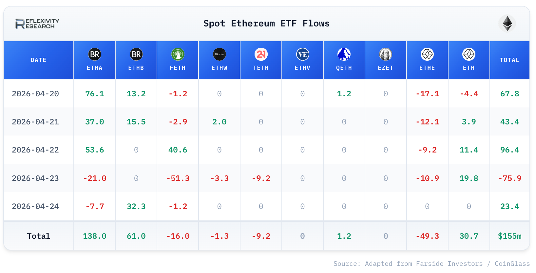
Task: Select the BlackRock ETHA logo icon
Action: tap(95, 54)
